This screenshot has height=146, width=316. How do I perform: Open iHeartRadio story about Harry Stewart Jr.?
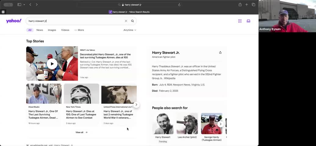43,114
